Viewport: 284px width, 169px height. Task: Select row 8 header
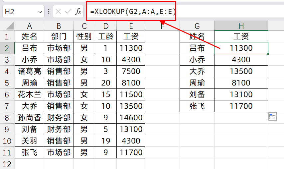point(7,118)
